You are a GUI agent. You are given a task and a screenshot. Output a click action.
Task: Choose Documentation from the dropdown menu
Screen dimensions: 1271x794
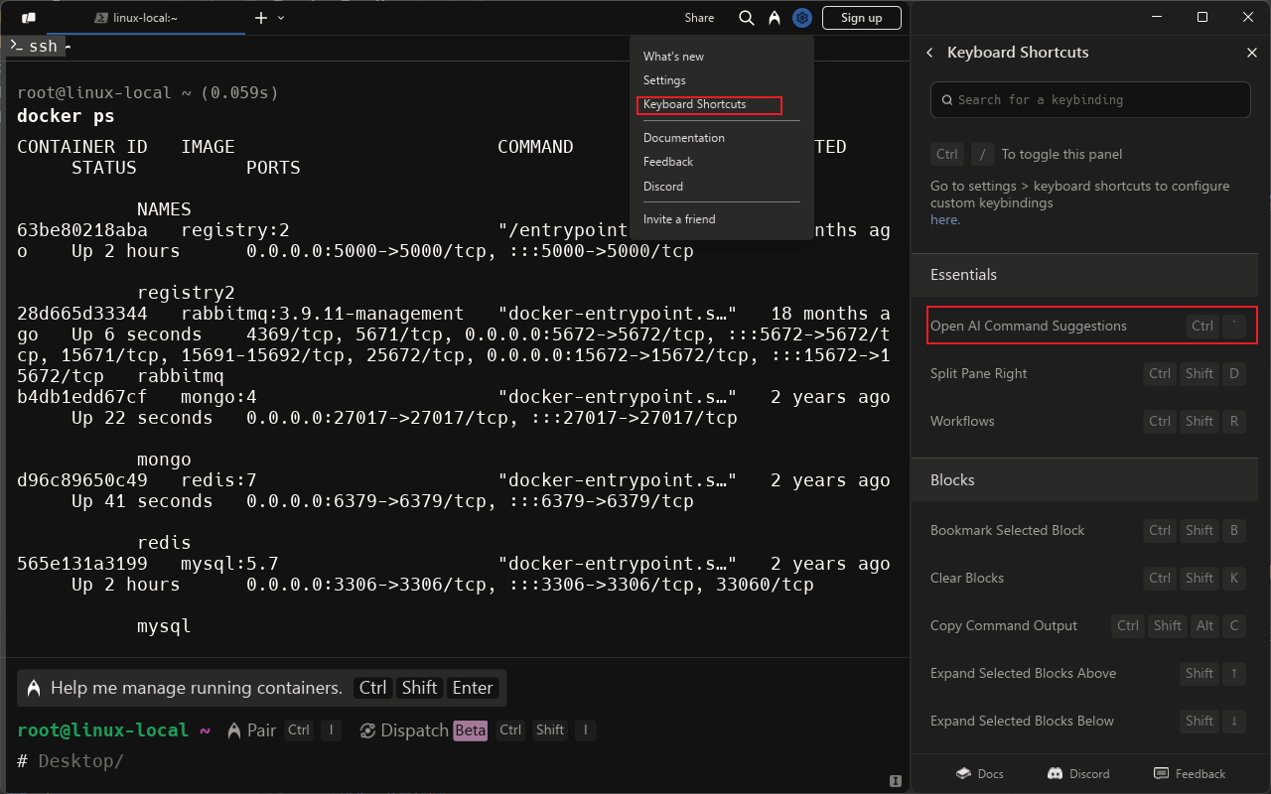[683, 138]
